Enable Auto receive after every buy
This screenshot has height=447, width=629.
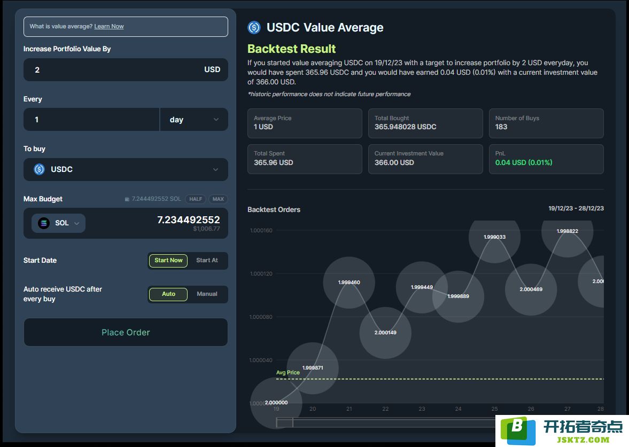(168, 294)
